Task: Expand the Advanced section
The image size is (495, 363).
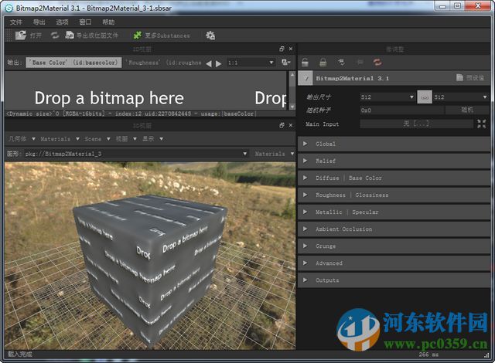Action: (x=394, y=263)
